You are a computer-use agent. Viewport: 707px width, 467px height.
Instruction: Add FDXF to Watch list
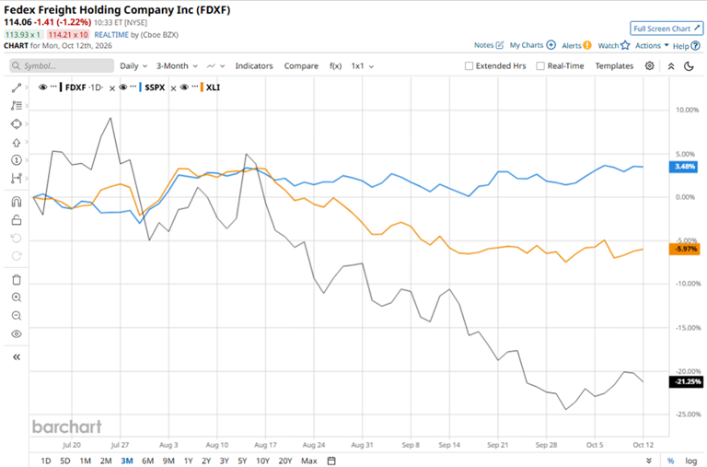614,45
